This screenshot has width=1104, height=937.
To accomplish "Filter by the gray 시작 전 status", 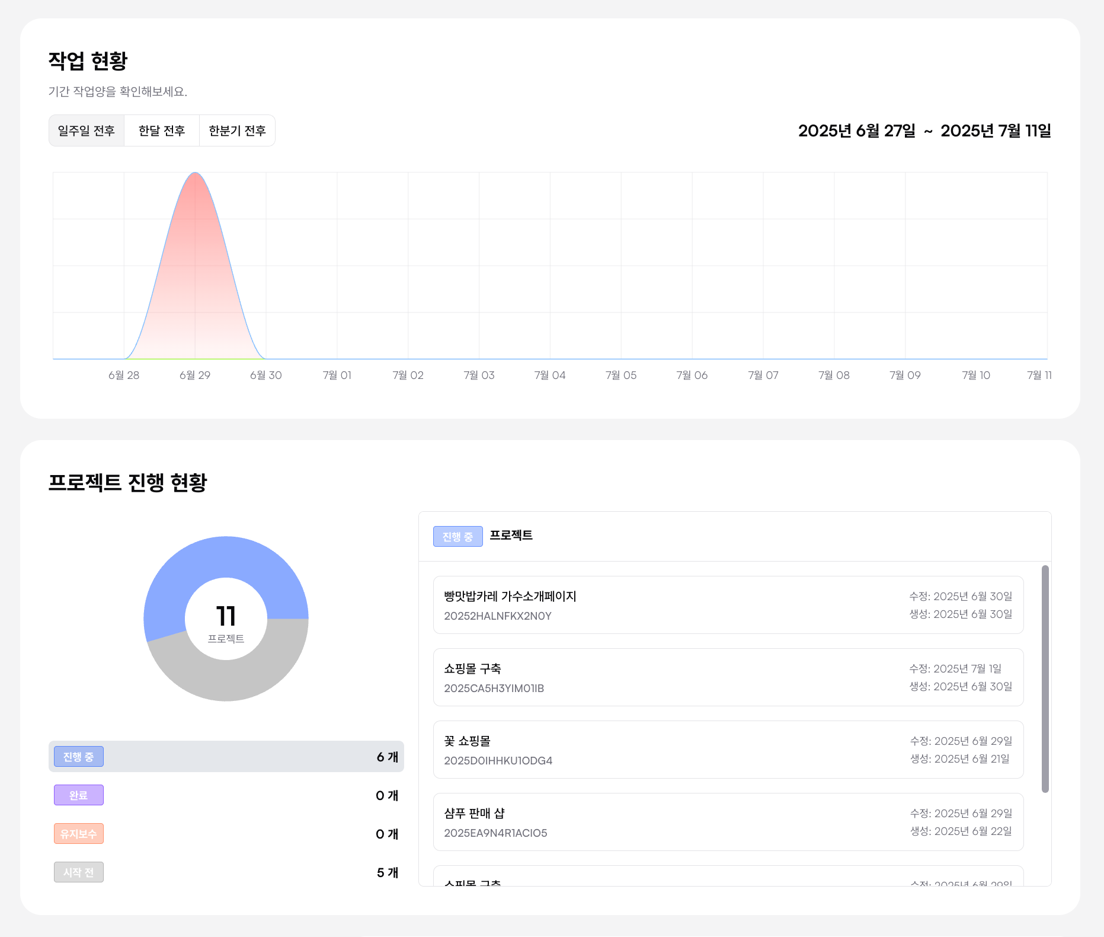I will tap(79, 872).
